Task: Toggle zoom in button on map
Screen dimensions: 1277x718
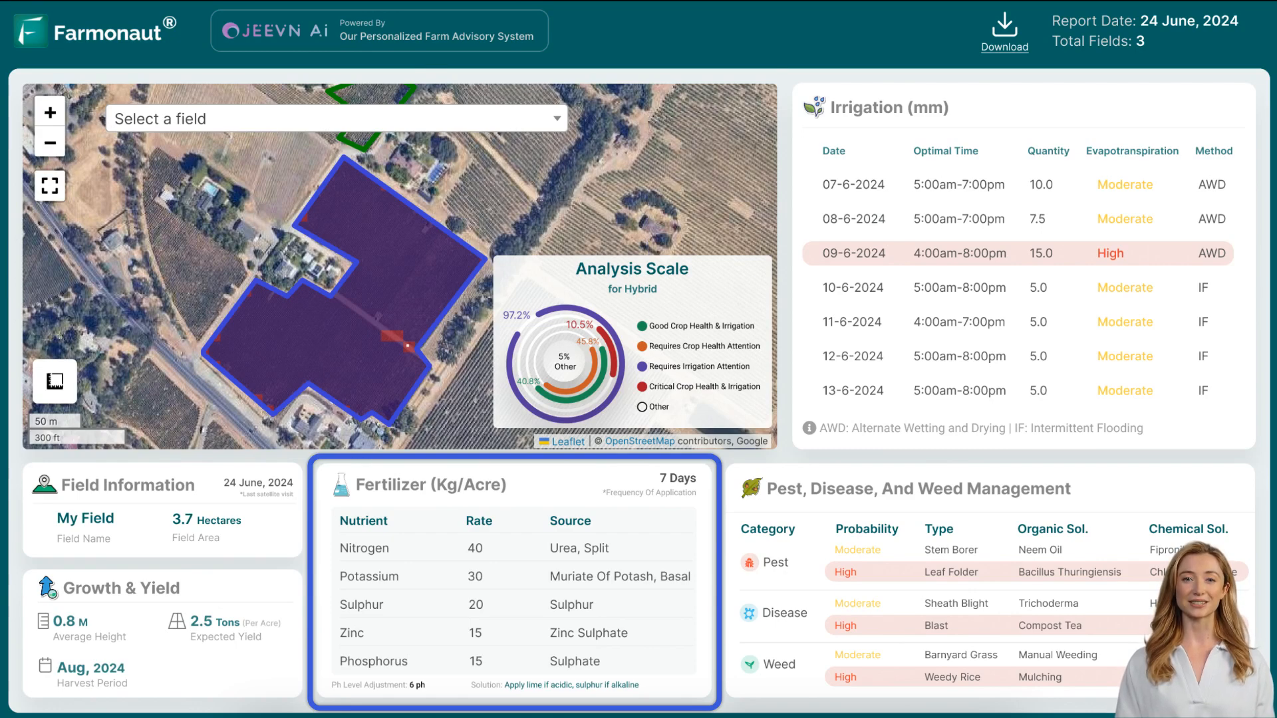Action: 50,111
